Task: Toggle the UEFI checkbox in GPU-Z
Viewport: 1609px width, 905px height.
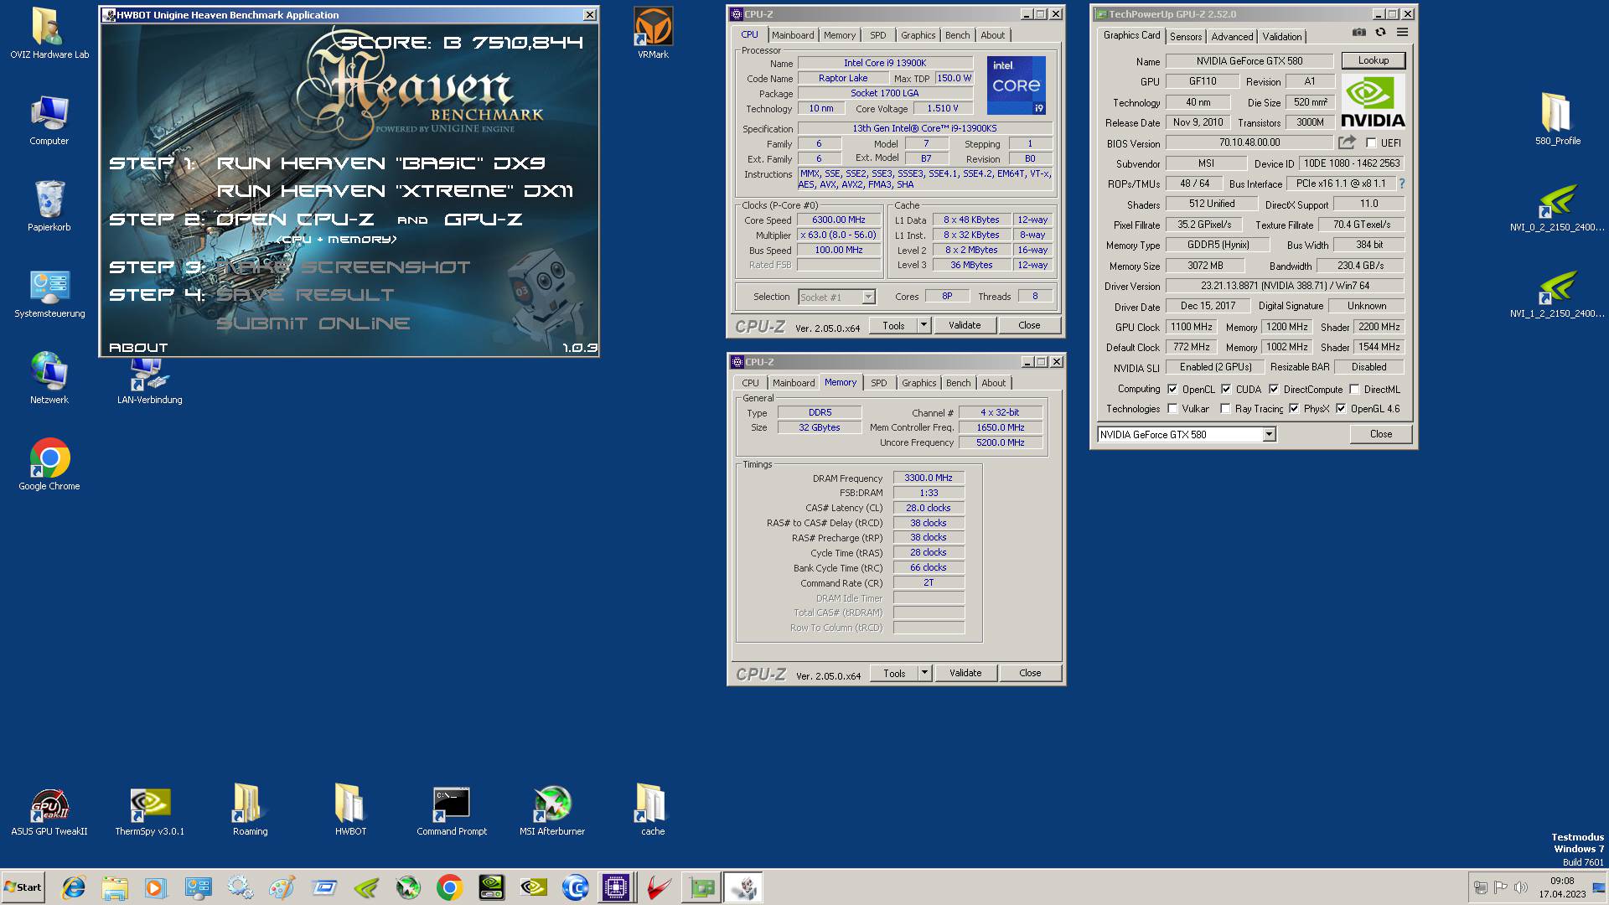Action: point(1371,143)
